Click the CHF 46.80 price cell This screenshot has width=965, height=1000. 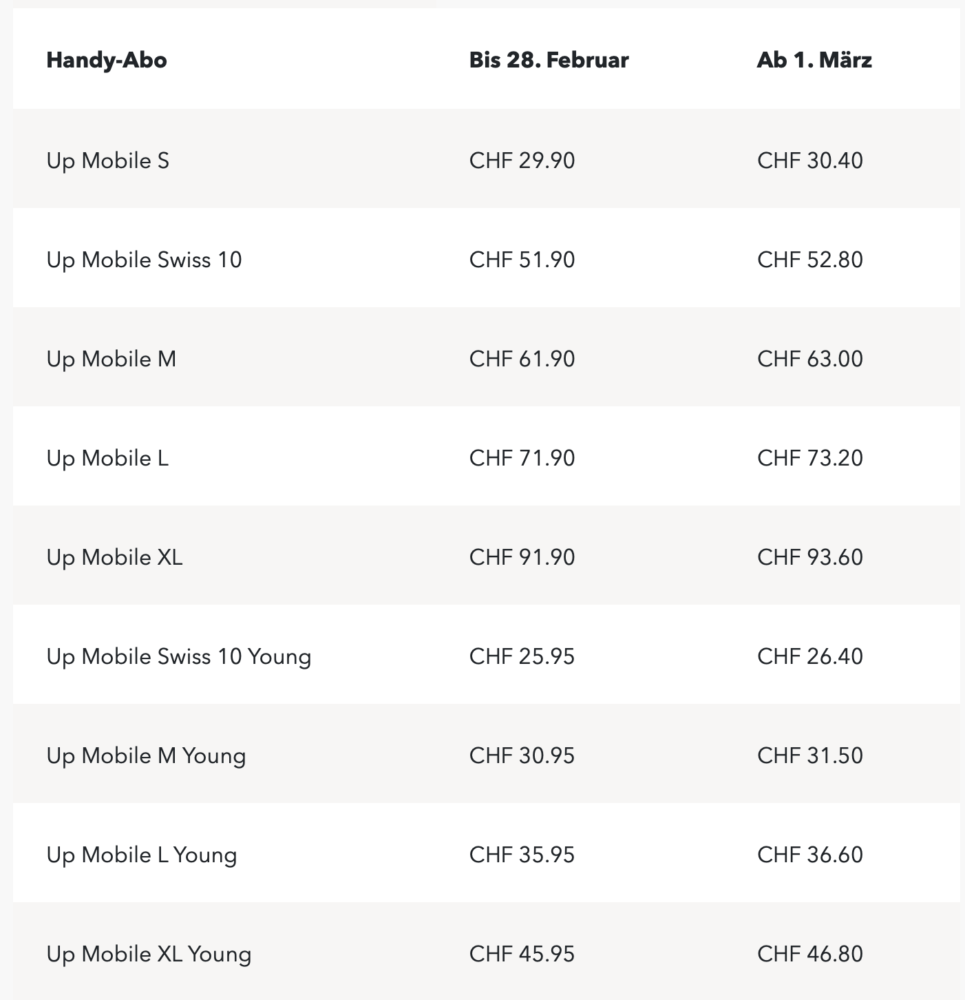coord(810,954)
